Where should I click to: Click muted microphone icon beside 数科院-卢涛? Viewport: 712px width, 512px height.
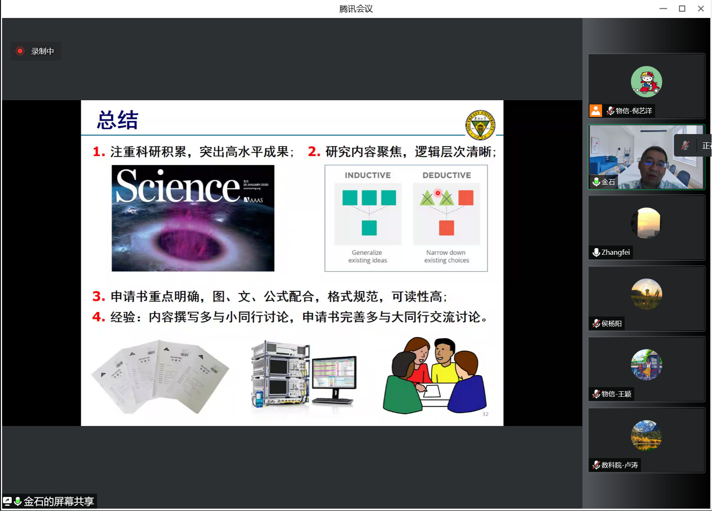(x=596, y=465)
